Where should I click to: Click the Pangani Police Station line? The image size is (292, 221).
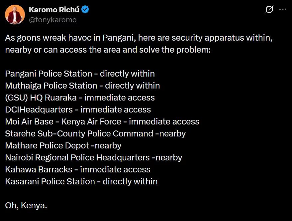(80, 74)
